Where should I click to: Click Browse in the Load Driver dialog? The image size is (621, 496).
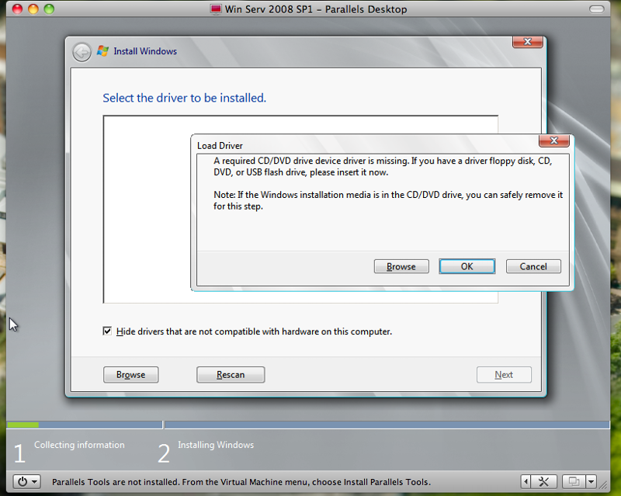tap(401, 266)
